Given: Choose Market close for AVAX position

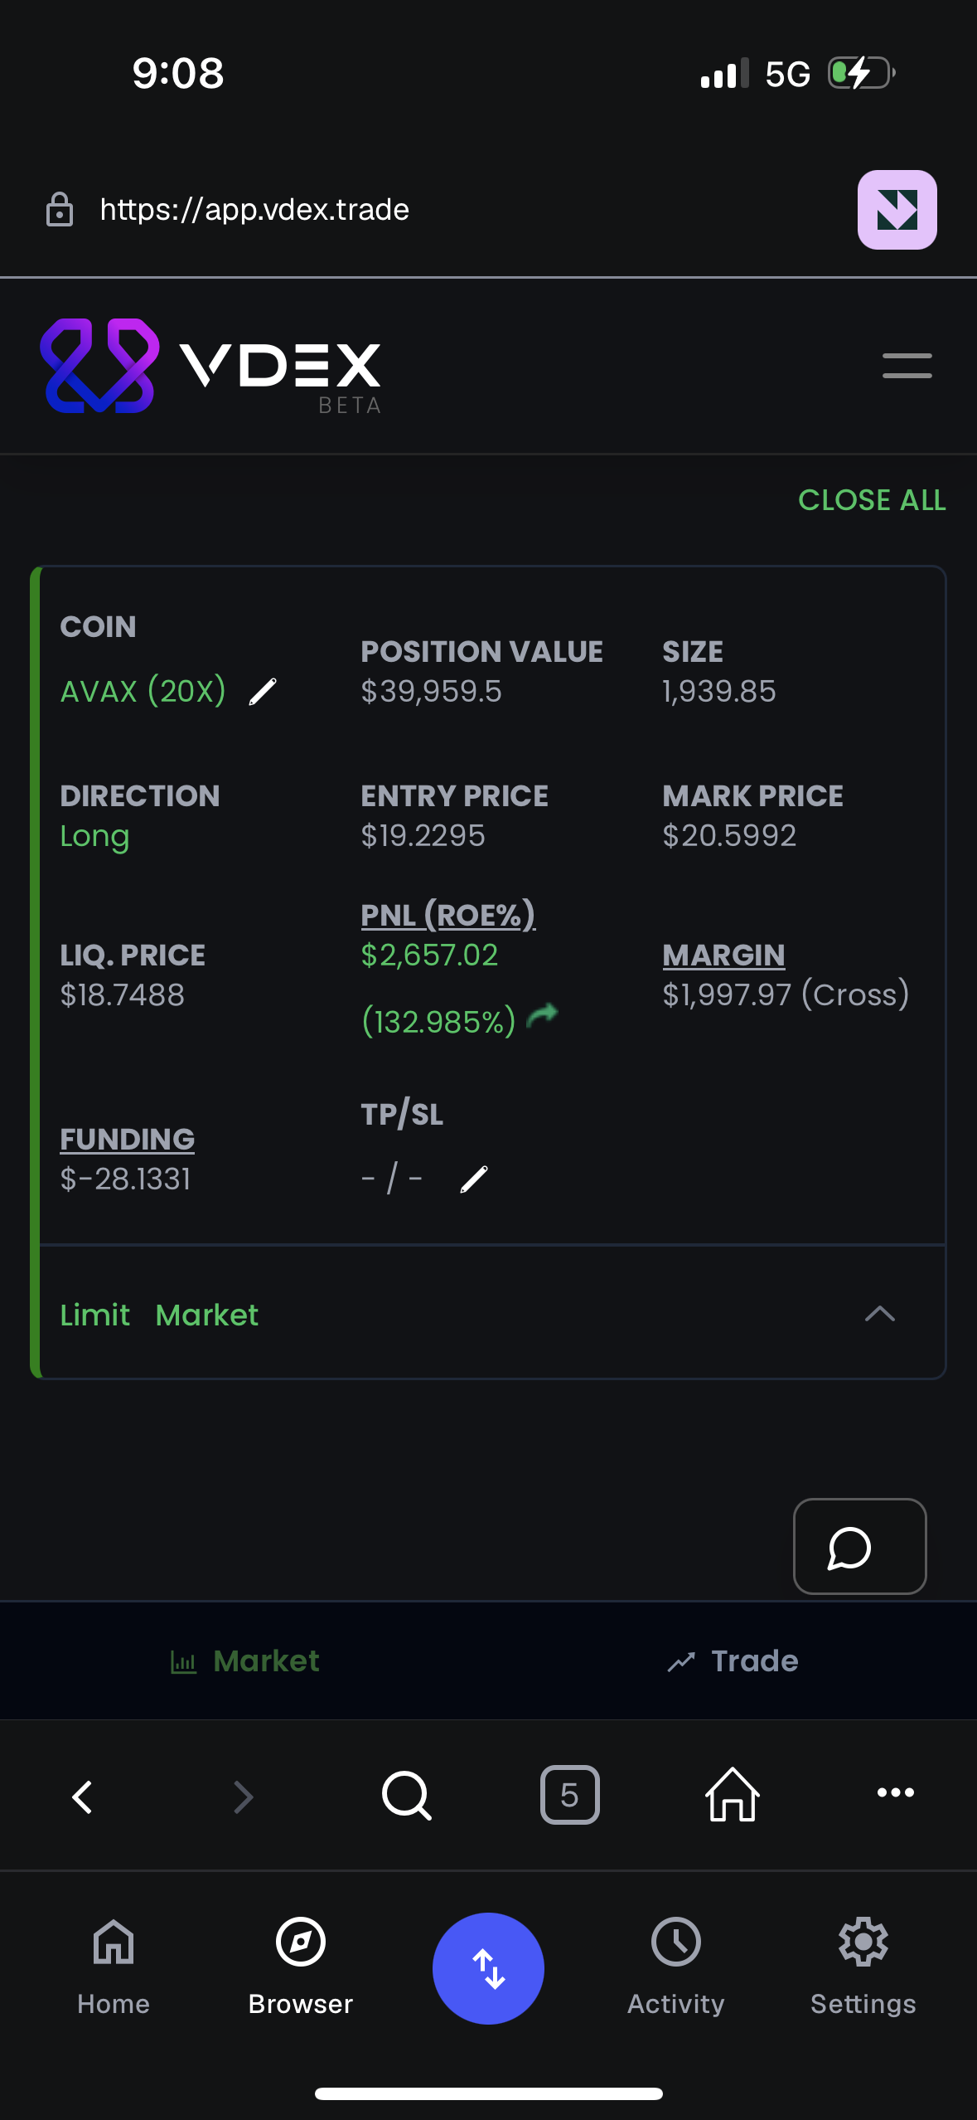Looking at the screenshot, I should (x=207, y=1315).
